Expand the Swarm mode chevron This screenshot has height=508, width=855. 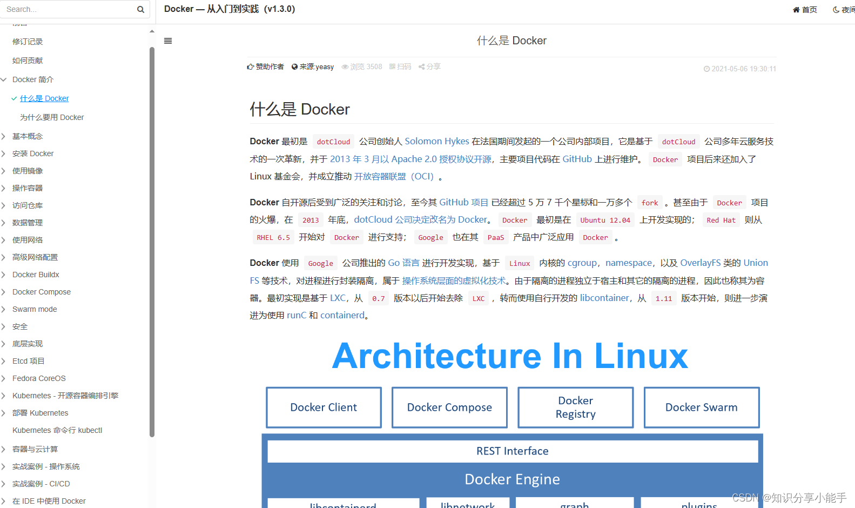4,309
